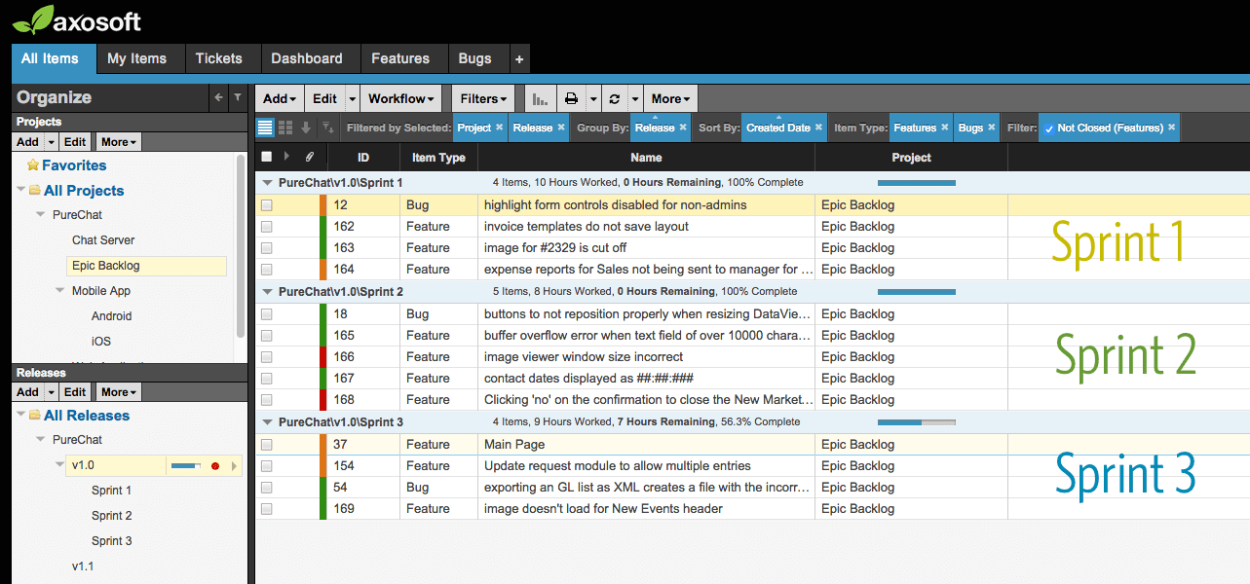Click the Edit button in Projects panel
Screen dimensions: 1250x584
coord(75,142)
